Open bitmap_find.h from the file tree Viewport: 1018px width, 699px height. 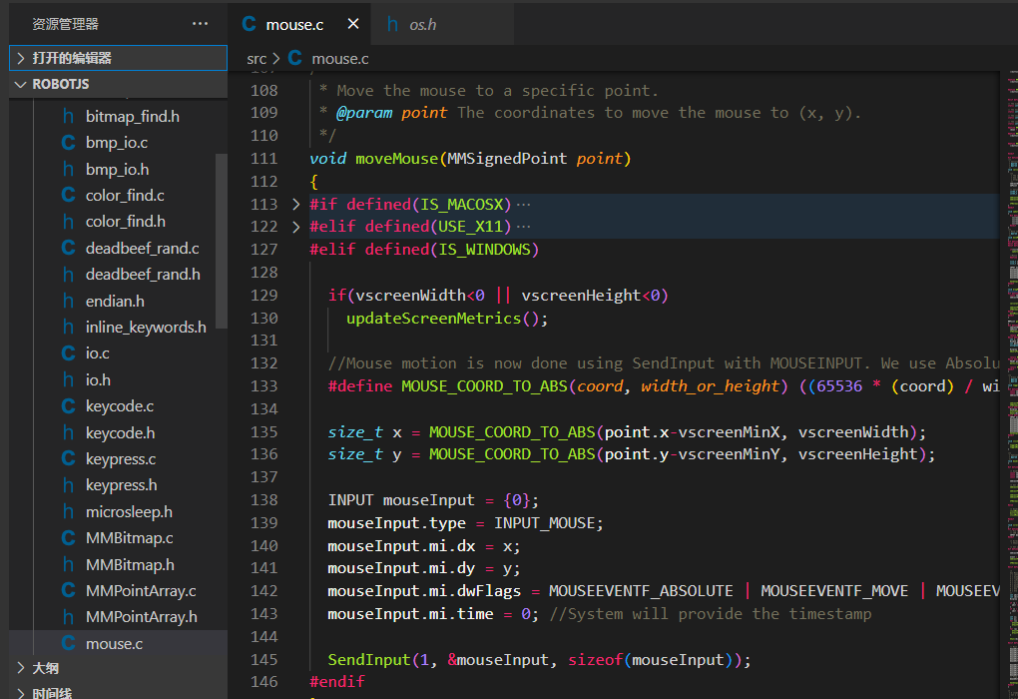132,117
